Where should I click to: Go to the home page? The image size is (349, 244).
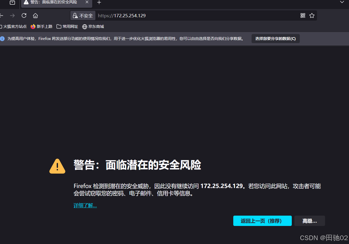pyautogui.click(x=35, y=15)
